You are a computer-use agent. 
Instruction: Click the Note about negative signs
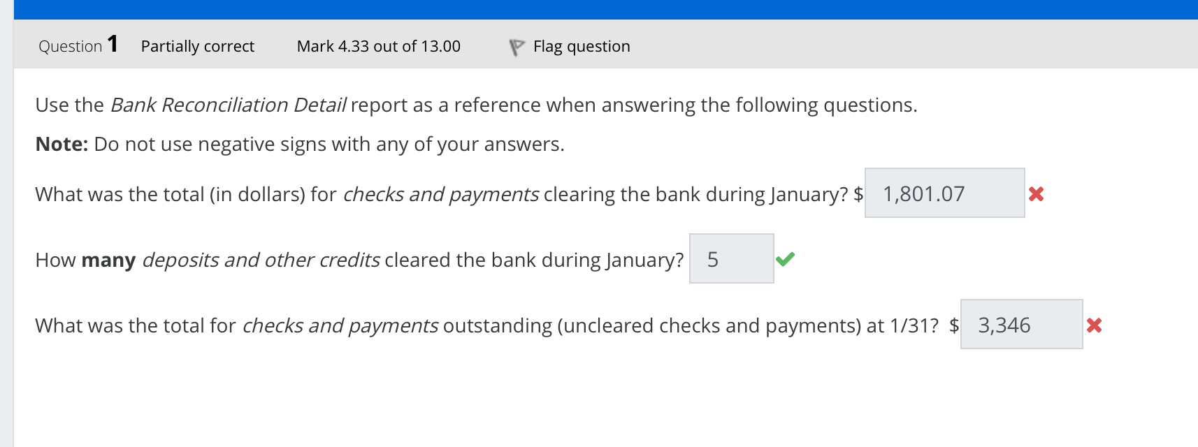click(x=301, y=144)
